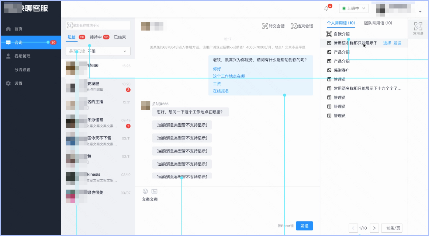Open the 10条/页 page size dropdown
The height and width of the screenshot is (236, 429).
pos(392,228)
